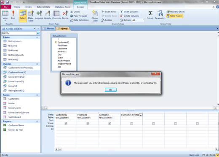Open the All Access Objects dropdown

(x=35, y=29)
